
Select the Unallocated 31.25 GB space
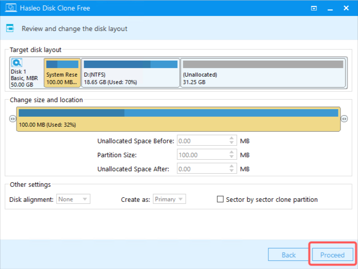[x=263, y=73]
